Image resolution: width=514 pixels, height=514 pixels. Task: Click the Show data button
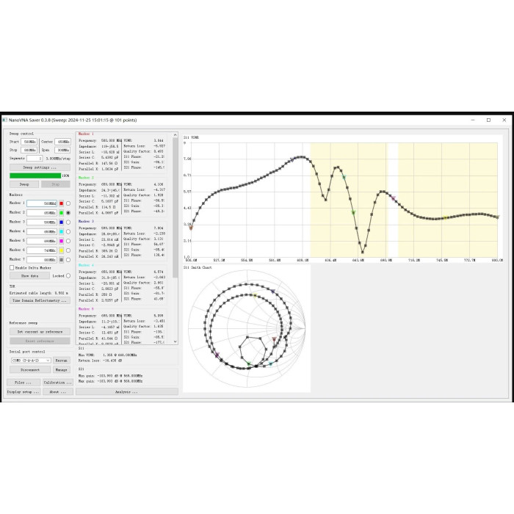click(x=29, y=276)
